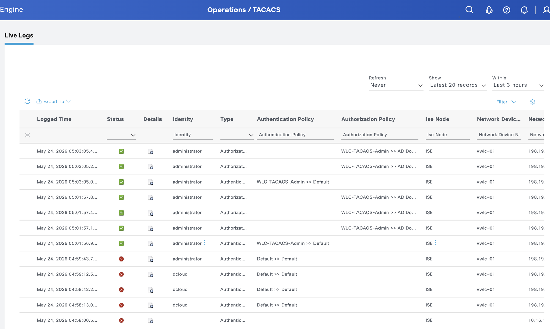Sort by Logged Time column header

pos(54,119)
